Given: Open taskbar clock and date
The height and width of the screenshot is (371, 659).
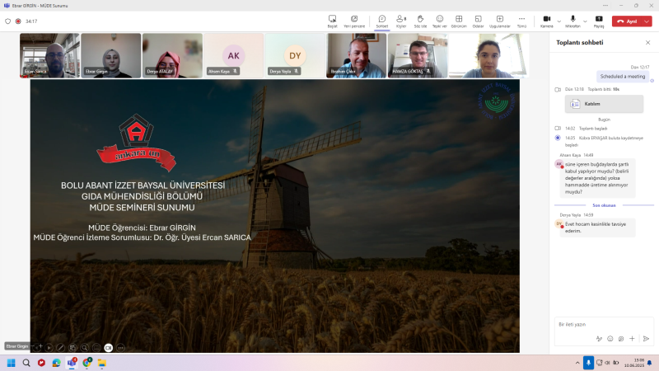Looking at the screenshot, I should click(634, 363).
